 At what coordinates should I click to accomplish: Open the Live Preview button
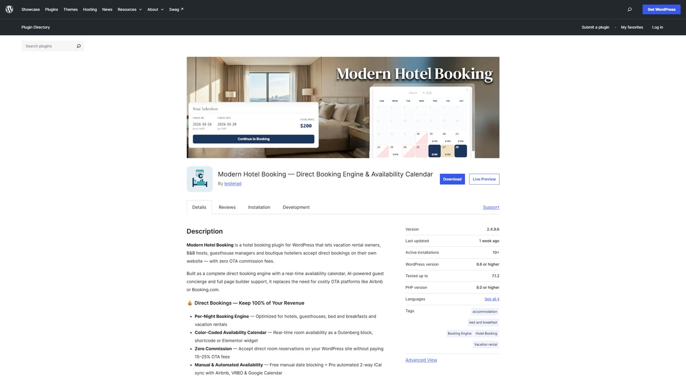pyautogui.click(x=484, y=179)
